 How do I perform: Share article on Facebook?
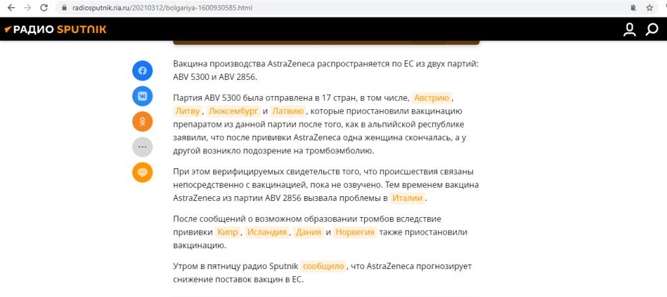(x=143, y=70)
